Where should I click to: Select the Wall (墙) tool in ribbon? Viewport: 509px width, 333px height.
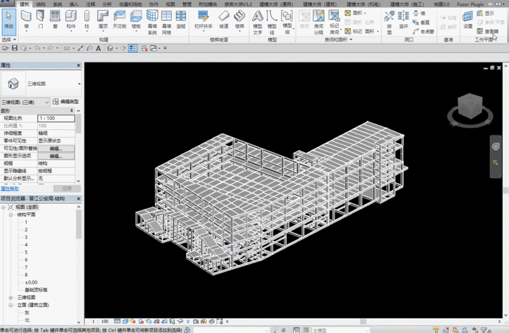pos(26,20)
